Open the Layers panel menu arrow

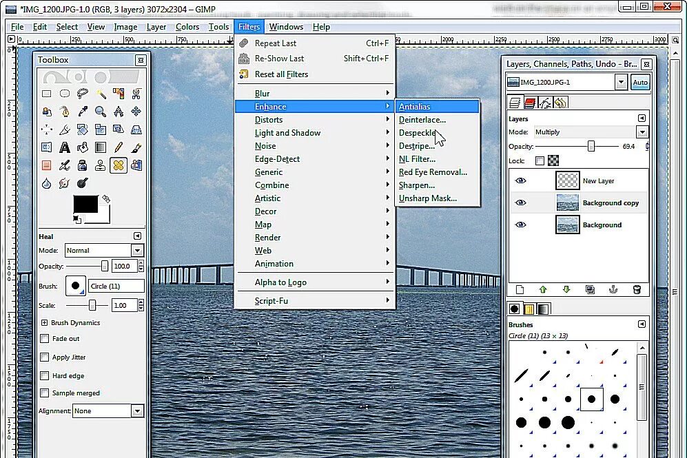pos(642,118)
